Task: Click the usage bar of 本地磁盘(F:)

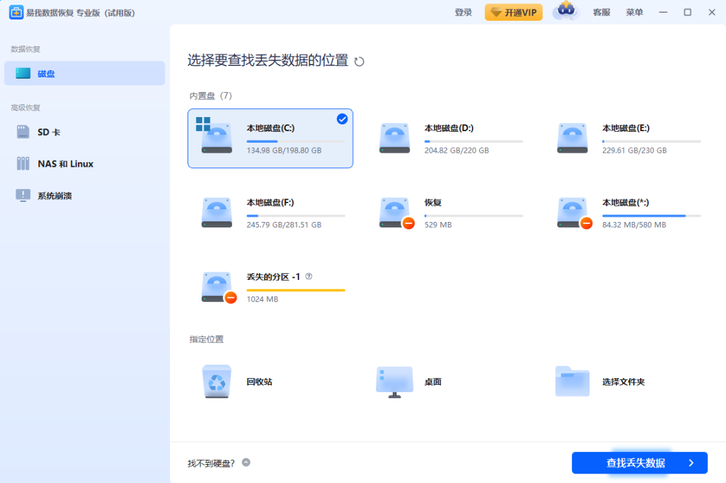Action: point(296,215)
